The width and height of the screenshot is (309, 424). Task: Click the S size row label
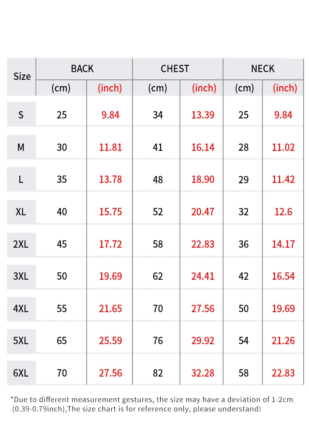point(21,115)
